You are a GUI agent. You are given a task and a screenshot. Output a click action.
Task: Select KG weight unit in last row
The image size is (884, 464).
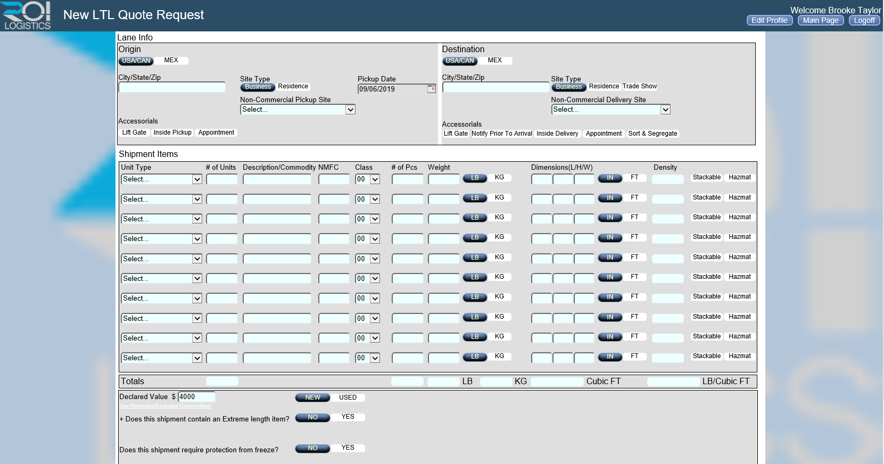[499, 356]
